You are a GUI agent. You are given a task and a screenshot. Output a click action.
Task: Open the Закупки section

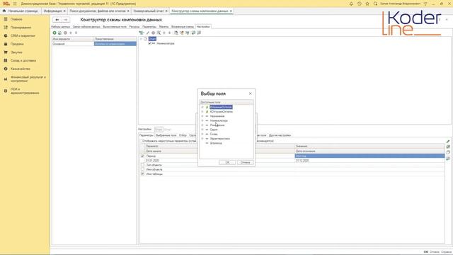(x=16, y=52)
